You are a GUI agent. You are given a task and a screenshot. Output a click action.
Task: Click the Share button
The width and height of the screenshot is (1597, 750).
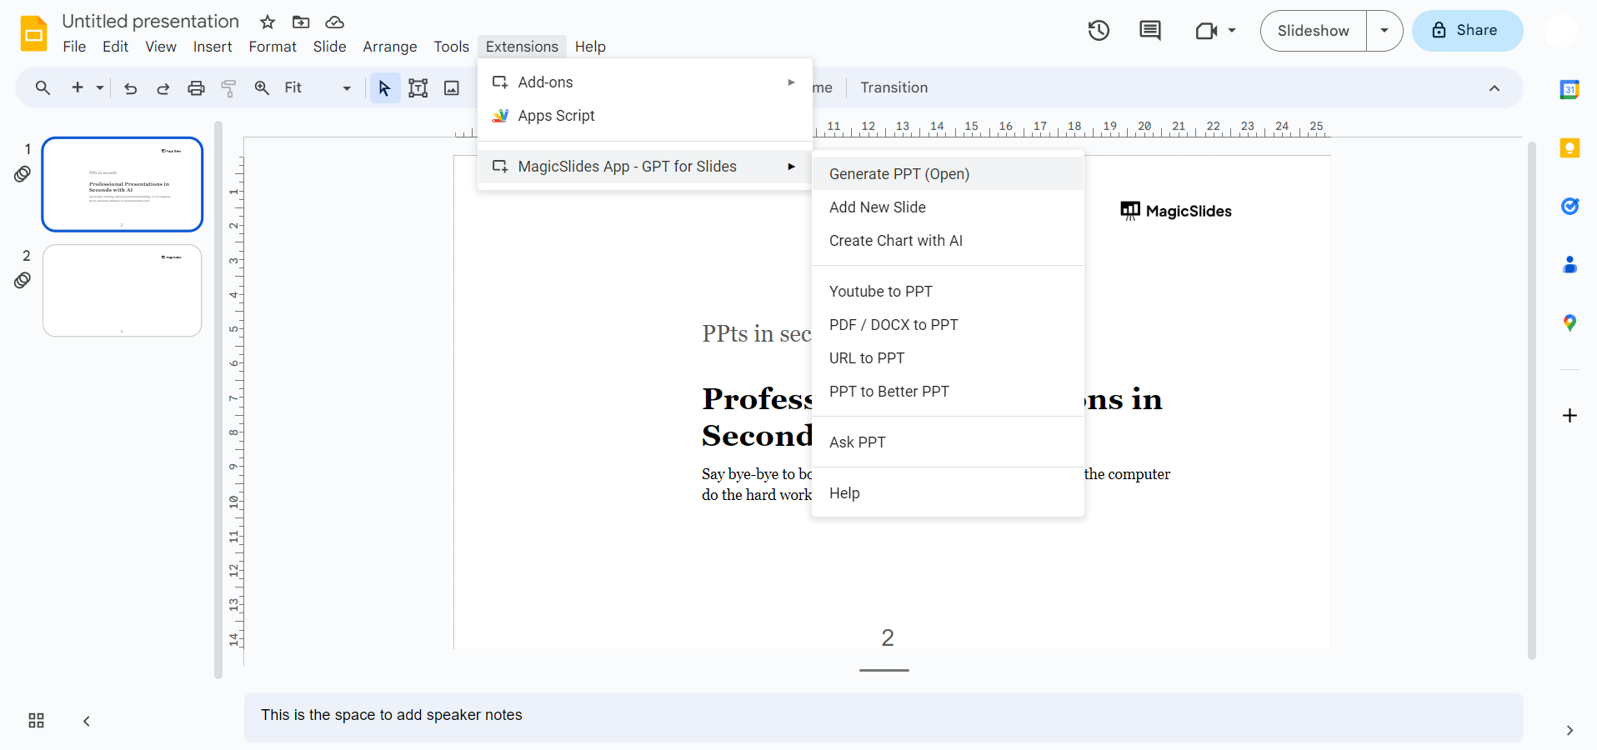click(1467, 31)
